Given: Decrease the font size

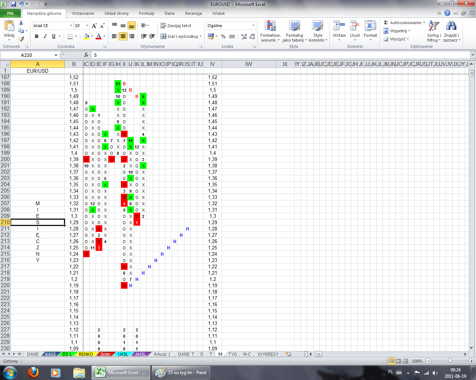Looking at the screenshot, I should pos(103,26).
